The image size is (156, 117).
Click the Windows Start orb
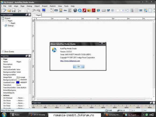4,115
